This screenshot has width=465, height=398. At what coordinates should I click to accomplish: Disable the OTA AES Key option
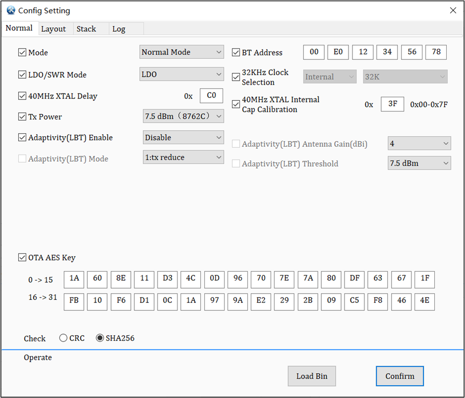[22, 257]
